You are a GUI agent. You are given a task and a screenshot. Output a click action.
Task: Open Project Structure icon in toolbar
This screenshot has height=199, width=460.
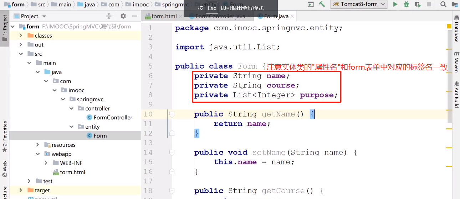(454, 5)
